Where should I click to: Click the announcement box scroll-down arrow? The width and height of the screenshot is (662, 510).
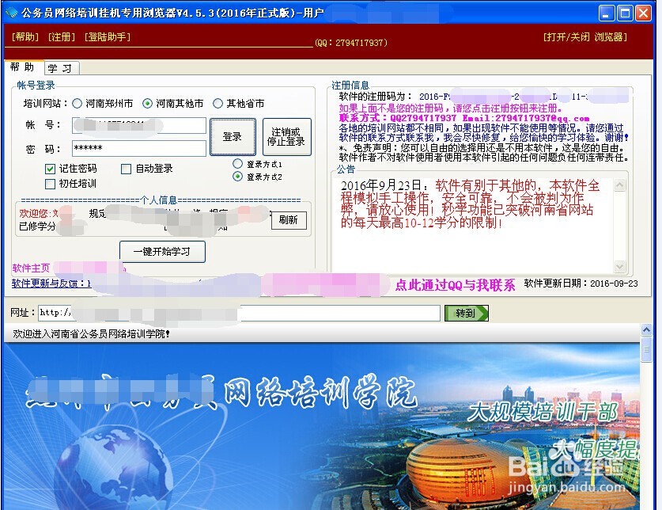619,266
